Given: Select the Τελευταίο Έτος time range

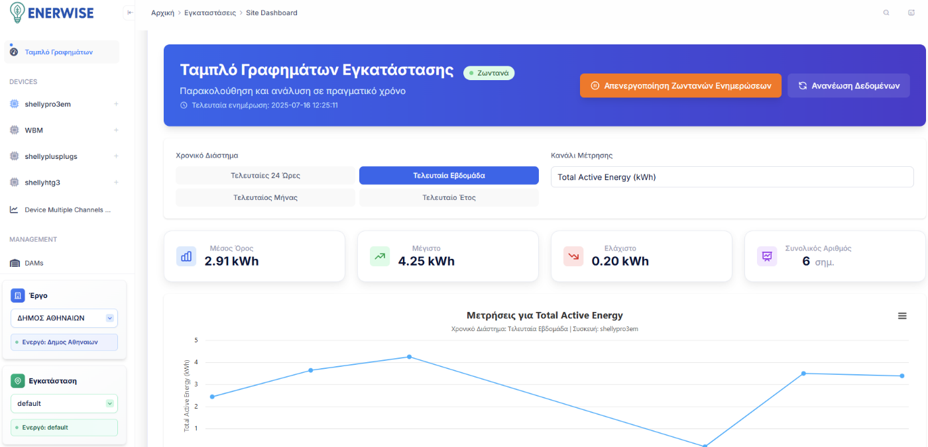Looking at the screenshot, I should pyautogui.click(x=449, y=197).
